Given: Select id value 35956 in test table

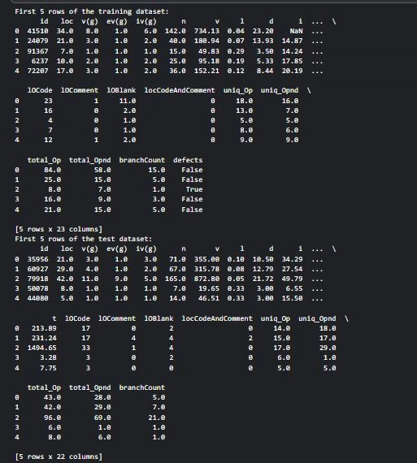Looking at the screenshot, I should (37, 259).
